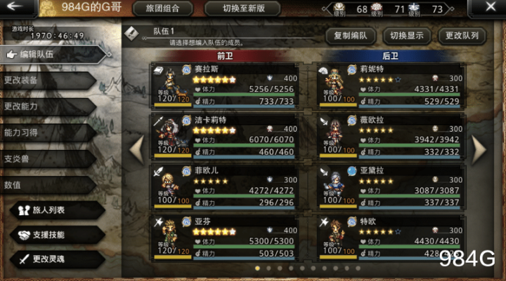
Task: Click 亚芬's green health bar
Action: coord(245,247)
